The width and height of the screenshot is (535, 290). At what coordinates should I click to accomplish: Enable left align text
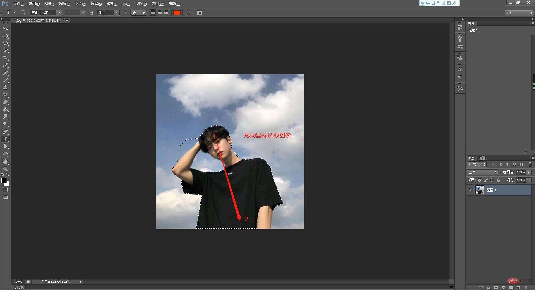point(153,13)
